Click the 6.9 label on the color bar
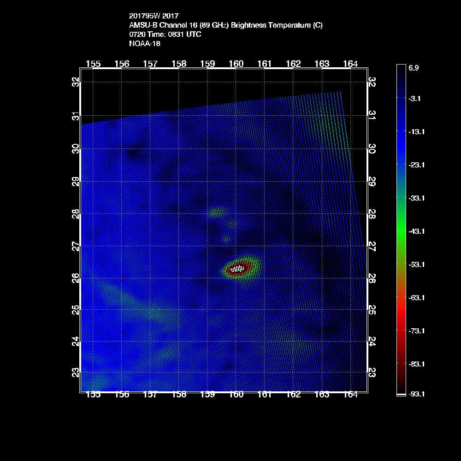Screen dimensions: 461x461 click(414, 68)
